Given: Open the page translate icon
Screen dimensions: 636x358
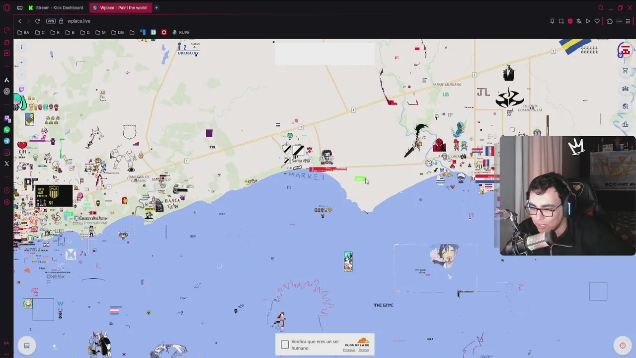Looking at the screenshot, I should click(x=579, y=21).
